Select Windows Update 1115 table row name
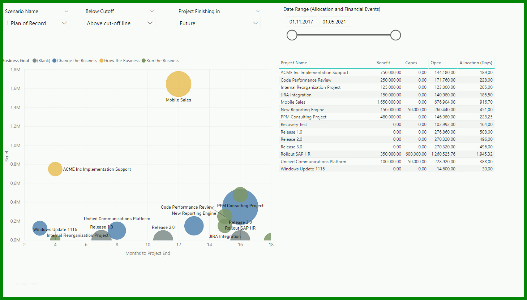 303,169
